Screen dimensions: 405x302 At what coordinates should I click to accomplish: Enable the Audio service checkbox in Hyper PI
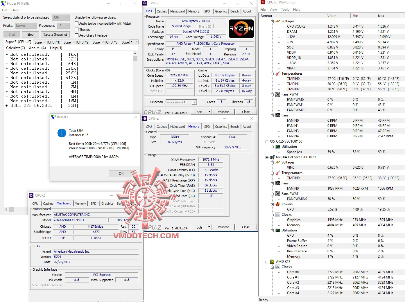pyautogui.click(x=77, y=23)
